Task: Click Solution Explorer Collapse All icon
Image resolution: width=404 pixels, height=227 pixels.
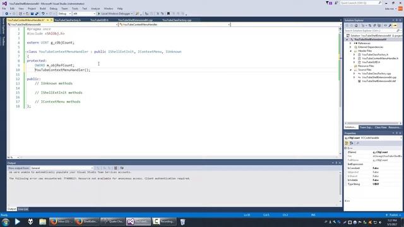Action: (x=374, y=25)
